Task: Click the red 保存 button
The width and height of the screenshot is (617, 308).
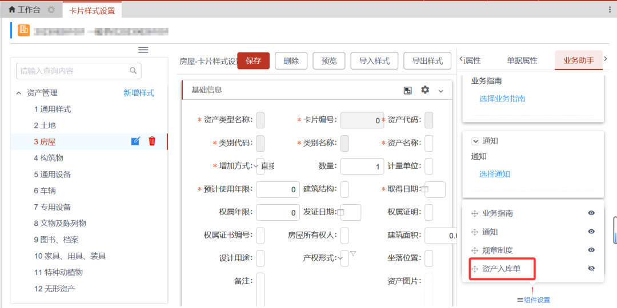Action: pos(254,60)
